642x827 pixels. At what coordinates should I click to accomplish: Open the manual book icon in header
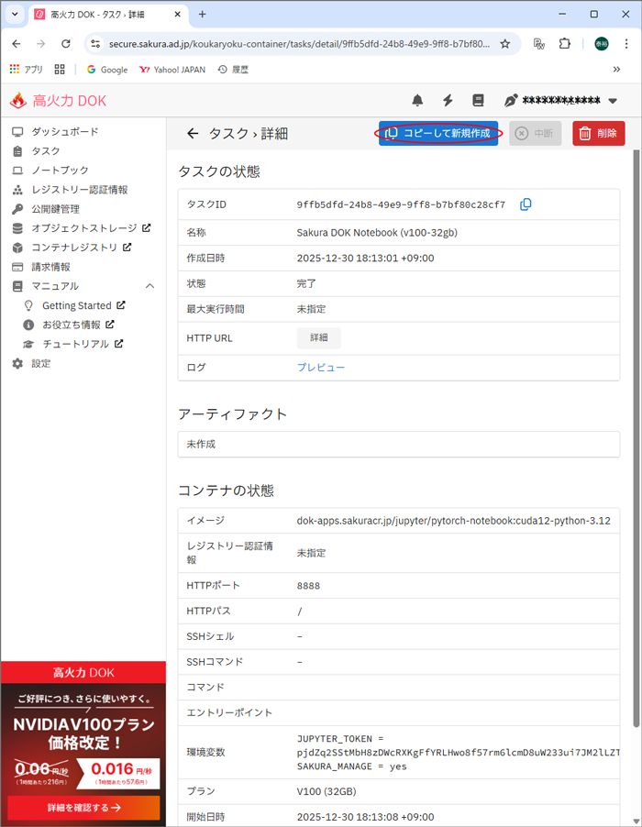pyautogui.click(x=478, y=100)
